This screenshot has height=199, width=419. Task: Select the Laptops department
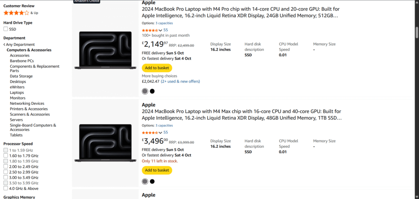(17, 93)
